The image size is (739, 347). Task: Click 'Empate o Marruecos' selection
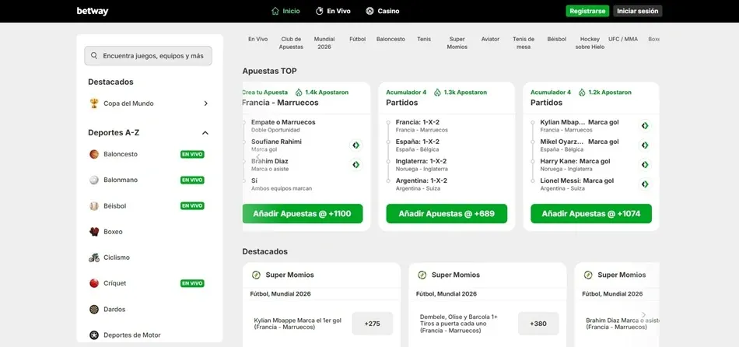tap(283, 122)
